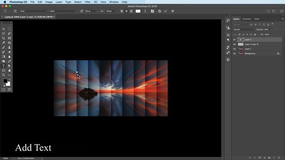285x160 pixels.
Task: Commit current text edits with checkmark
Action: pos(165,11)
